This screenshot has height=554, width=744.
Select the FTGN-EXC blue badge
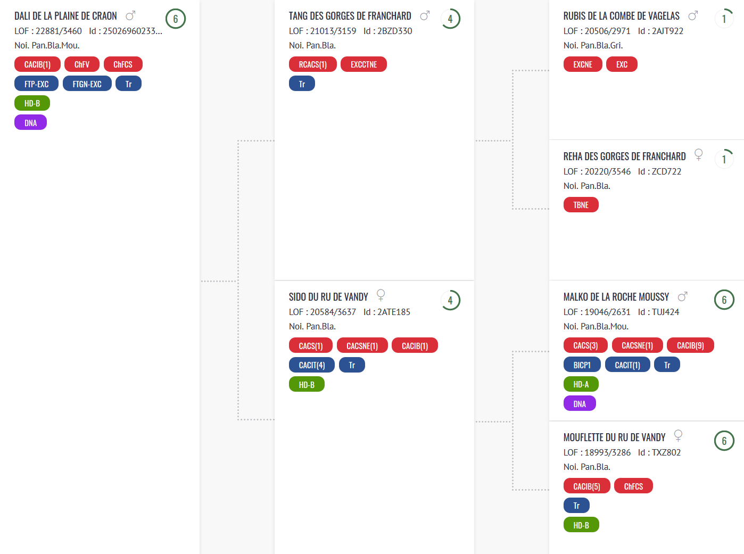pos(87,84)
